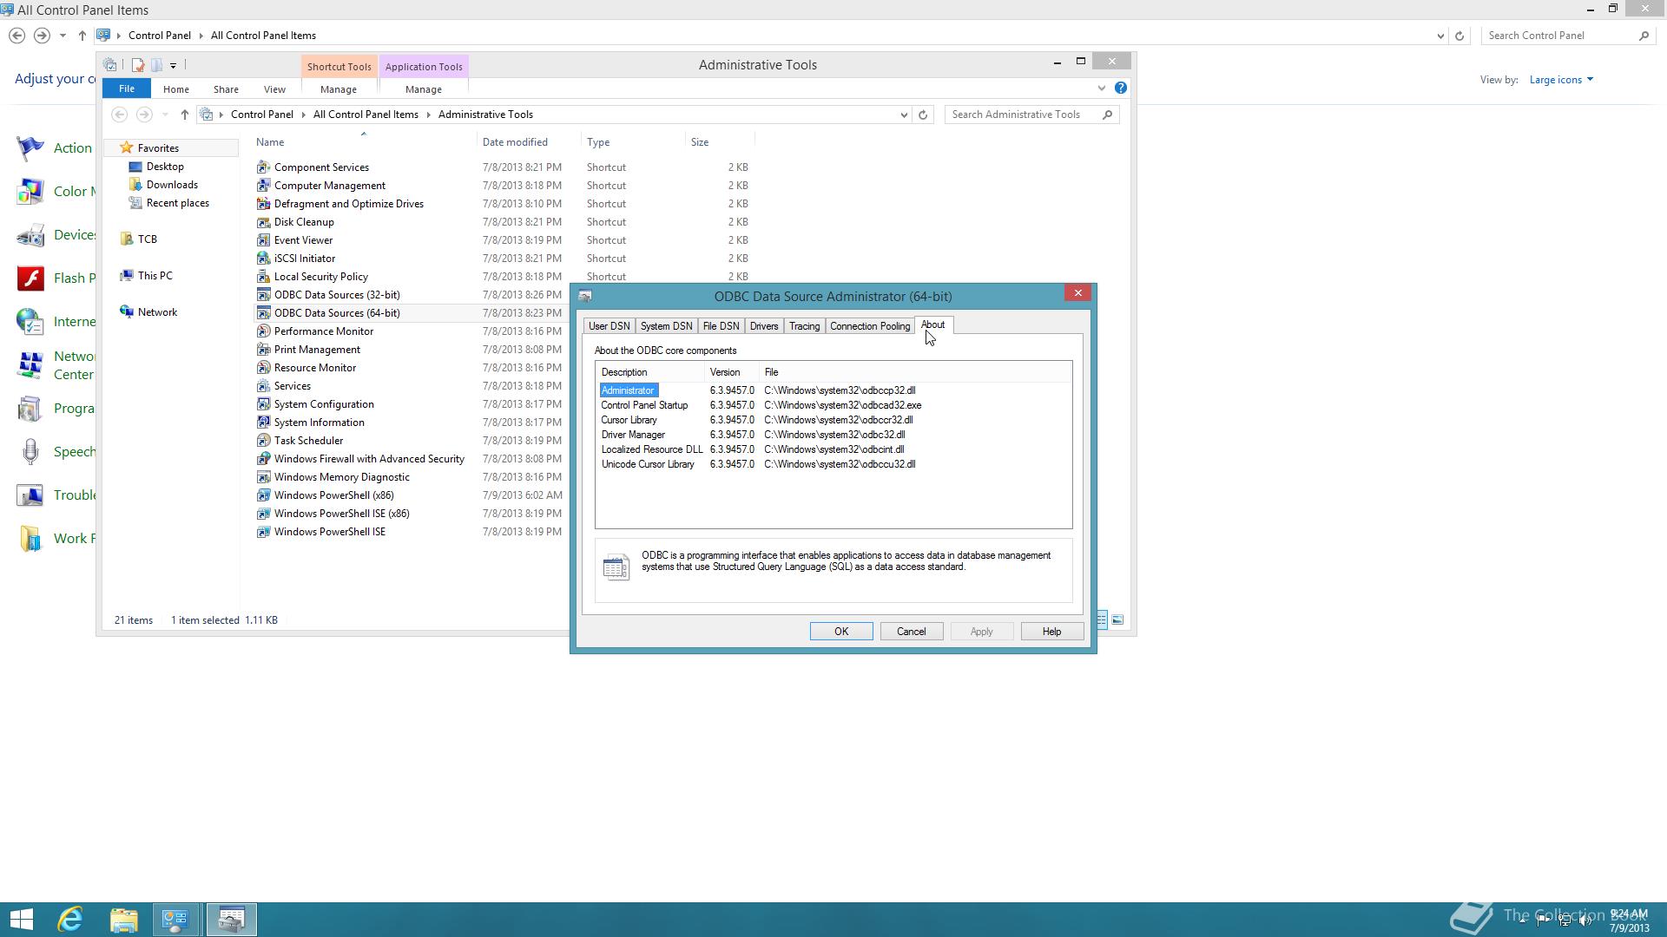Screen dimensions: 1667x937
Task: Open the Home ribbon tab
Action: (175, 89)
